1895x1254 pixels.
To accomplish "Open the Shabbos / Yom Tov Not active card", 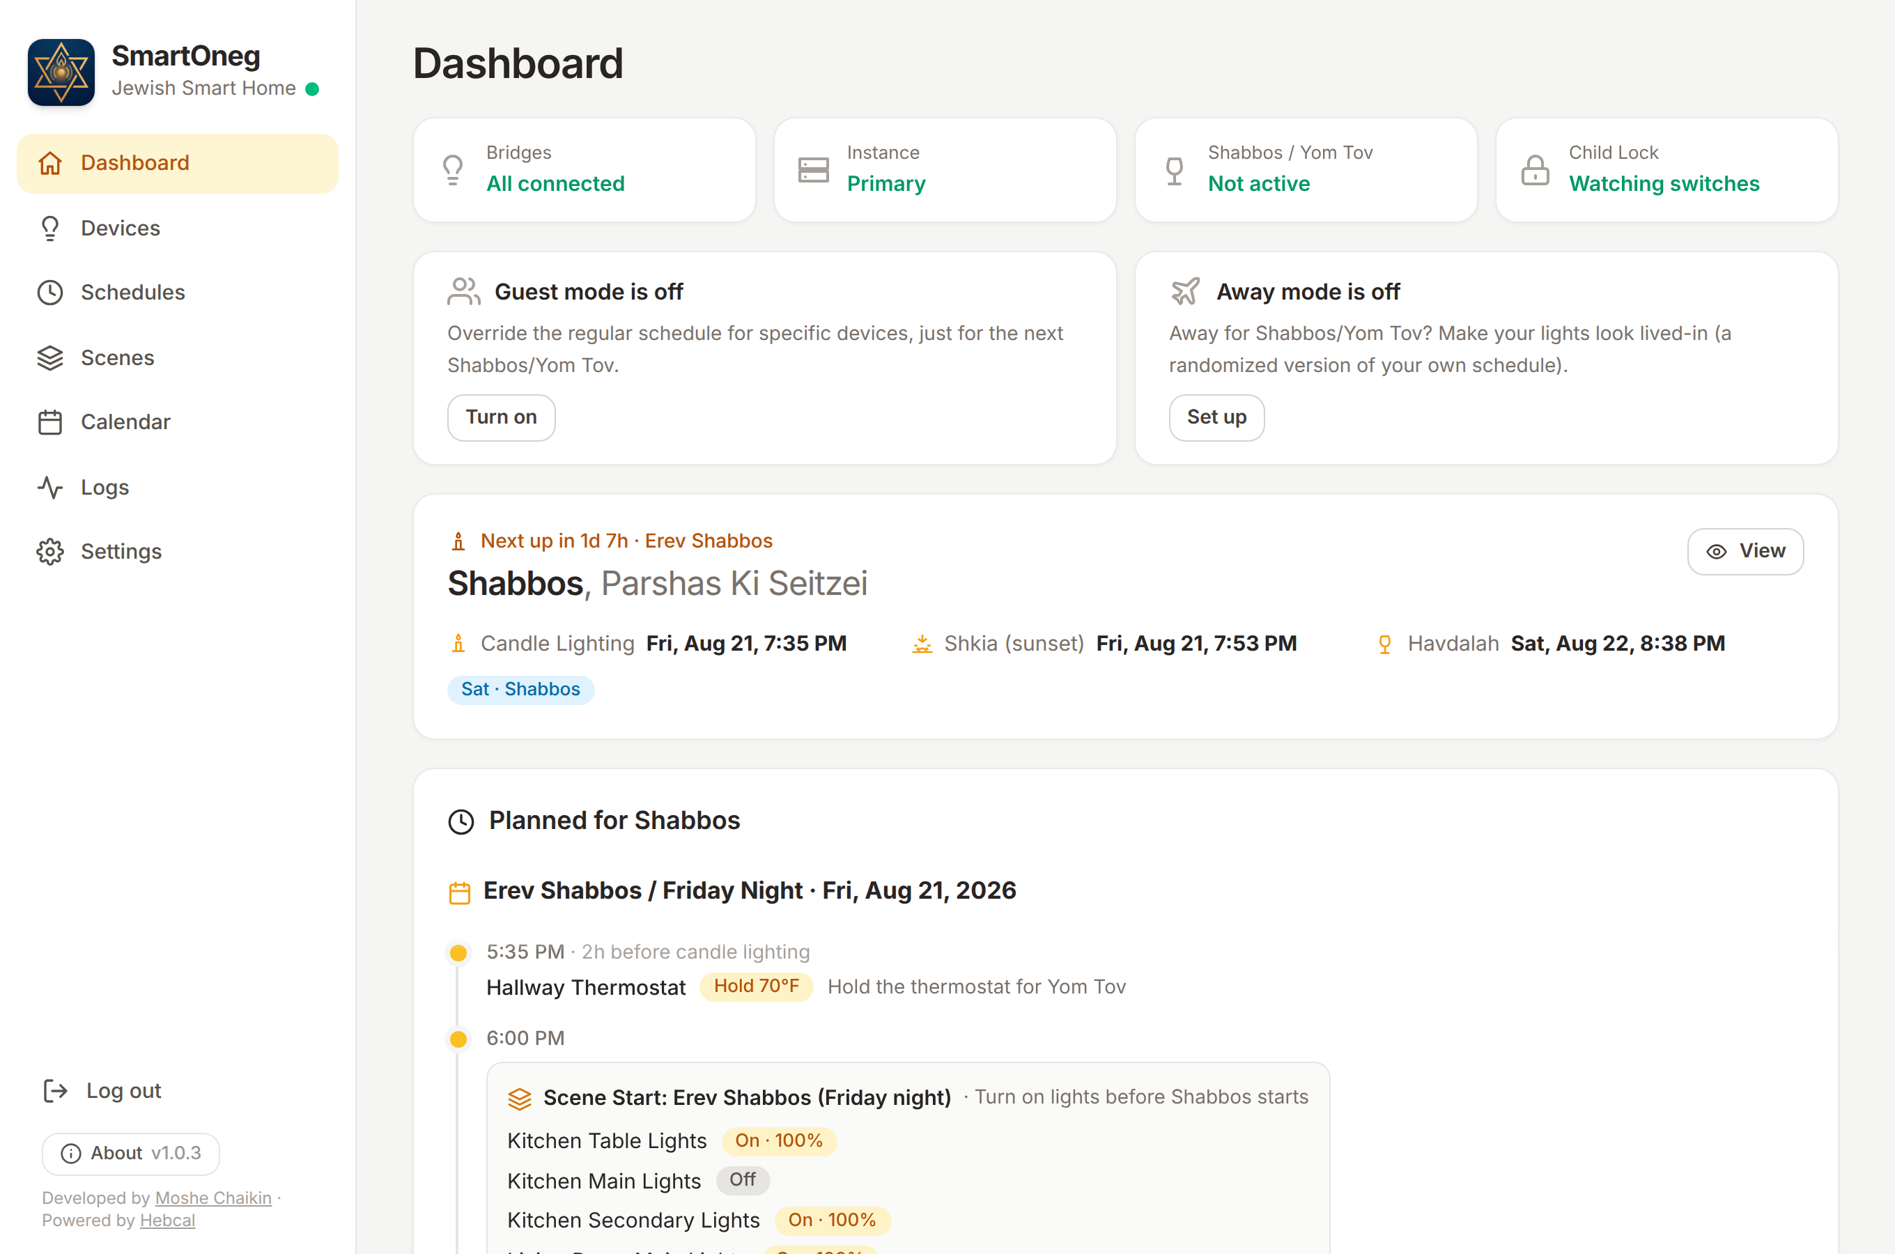I will (1306, 169).
